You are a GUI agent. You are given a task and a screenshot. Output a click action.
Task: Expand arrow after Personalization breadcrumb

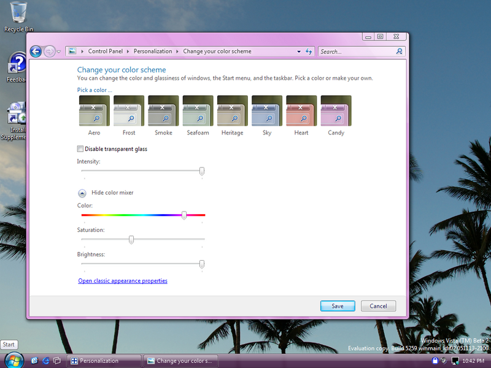pyautogui.click(x=177, y=52)
